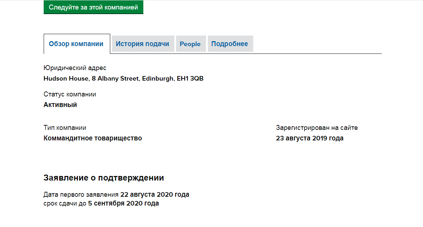Click the Коммандитное товарищество company type
The width and height of the screenshot is (423, 227).
(93, 138)
